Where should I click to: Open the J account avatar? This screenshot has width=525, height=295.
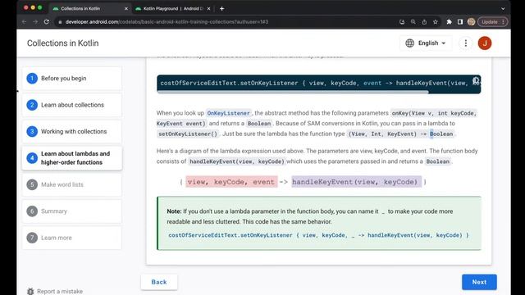click(485, 43)
